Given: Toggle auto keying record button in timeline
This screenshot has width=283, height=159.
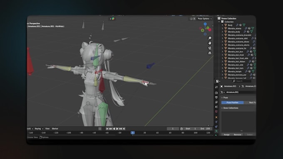Looking at the screenshot, I should pyautogui.click(x=100, y=129).
